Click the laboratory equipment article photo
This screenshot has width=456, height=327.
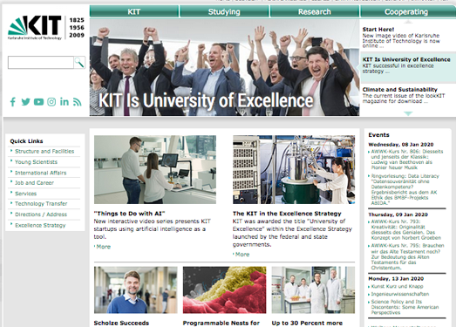[294, 169]
